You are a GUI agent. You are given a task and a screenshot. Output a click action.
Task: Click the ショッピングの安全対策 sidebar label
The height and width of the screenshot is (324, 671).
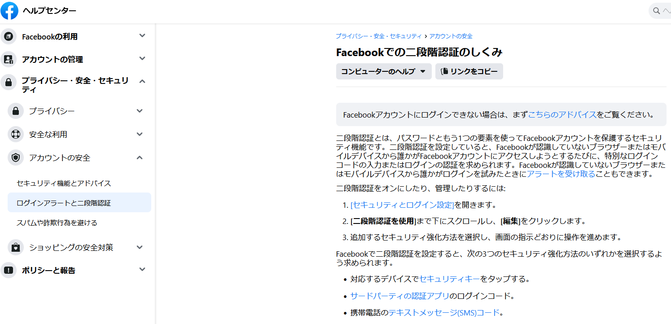click(x=71, y=247)
